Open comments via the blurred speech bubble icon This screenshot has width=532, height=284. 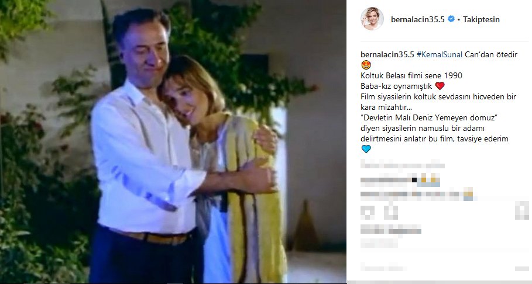point(391,213)
